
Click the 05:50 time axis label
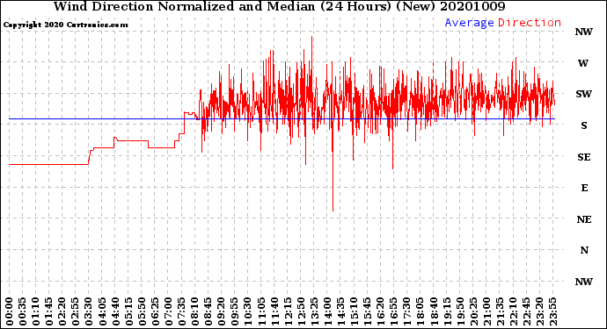click(142, 311)
